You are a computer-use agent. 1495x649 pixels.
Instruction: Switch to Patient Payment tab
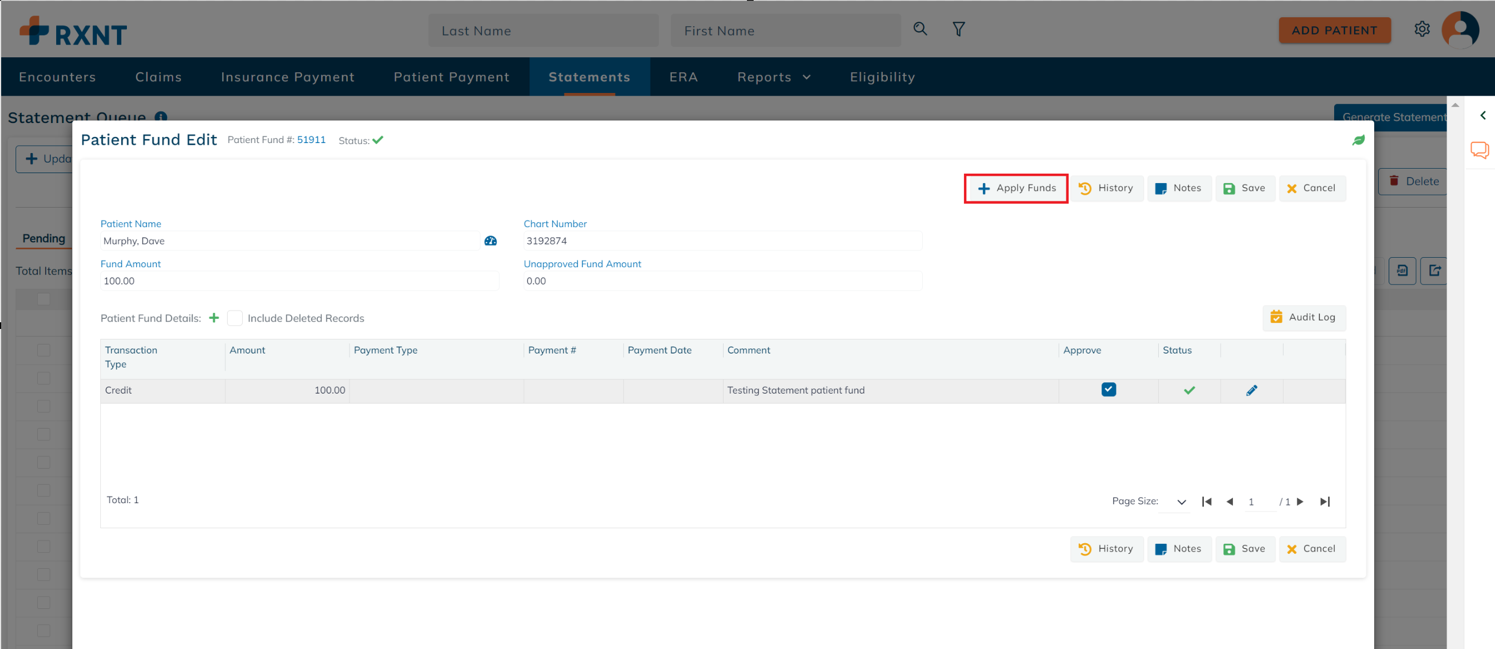451,77
